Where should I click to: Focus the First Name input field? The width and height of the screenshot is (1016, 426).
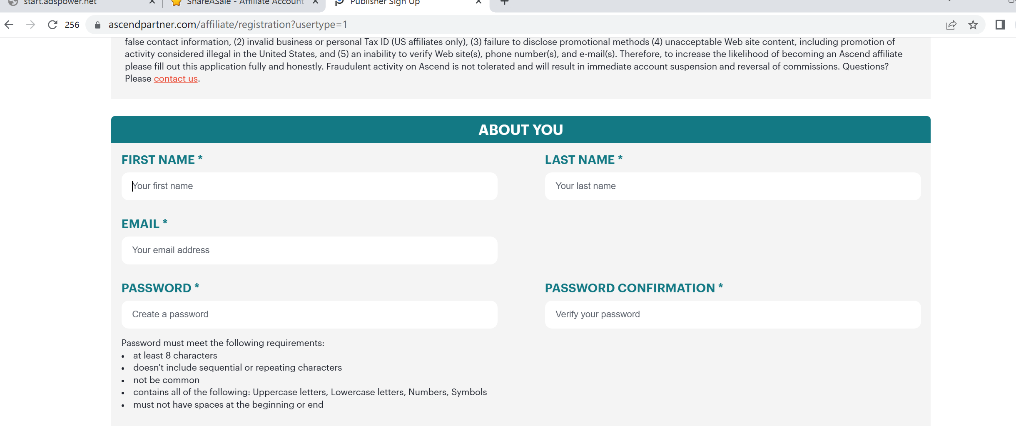pyautogui.click(x=309, y=186)
